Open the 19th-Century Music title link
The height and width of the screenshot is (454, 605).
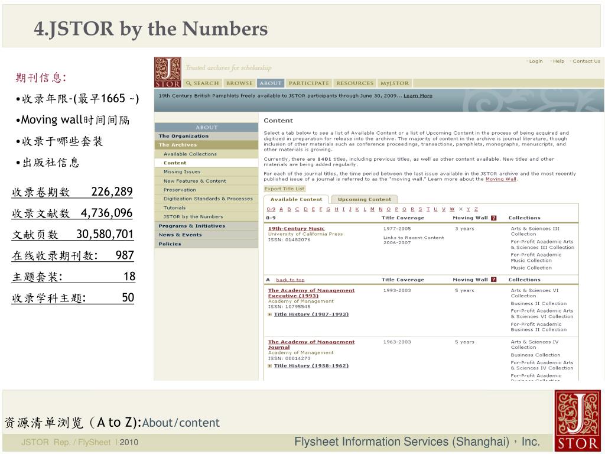[297, 229]
